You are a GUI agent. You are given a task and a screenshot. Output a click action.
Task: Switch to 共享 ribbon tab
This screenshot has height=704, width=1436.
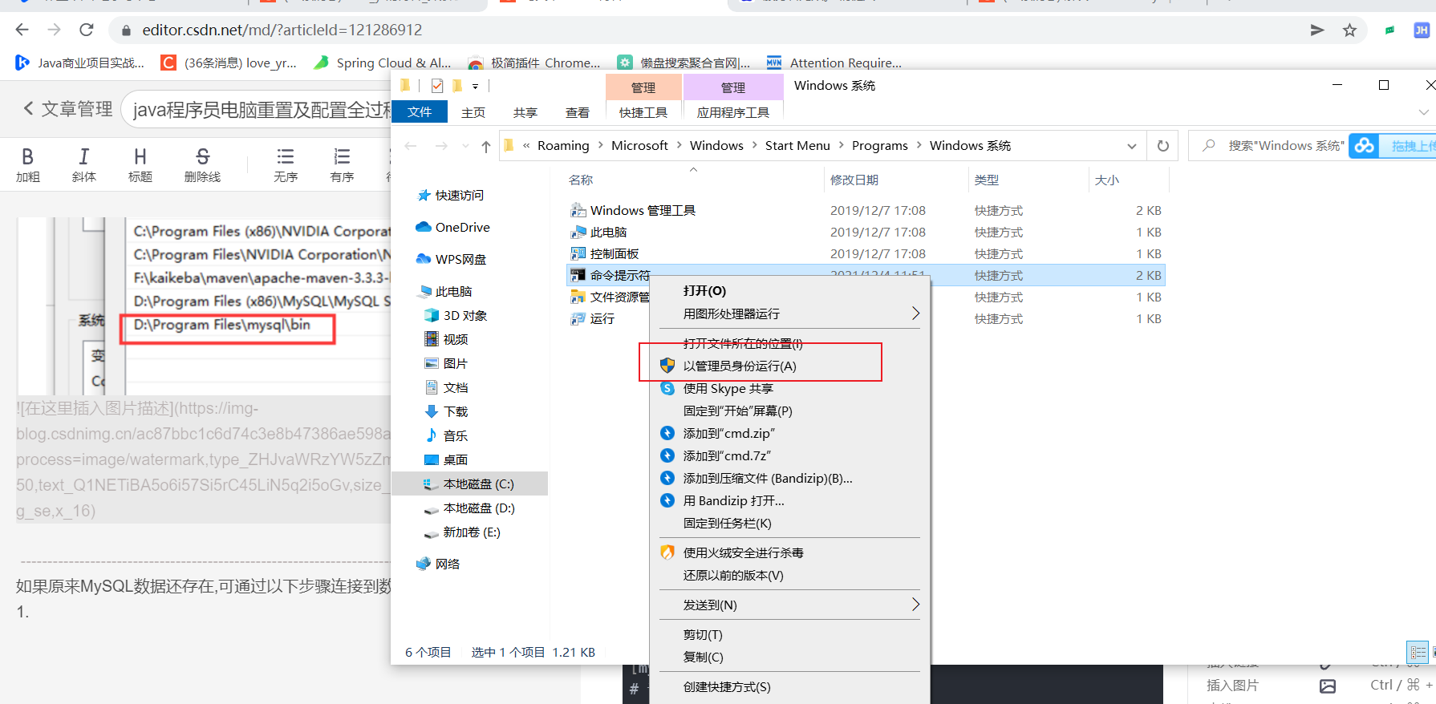525,112
